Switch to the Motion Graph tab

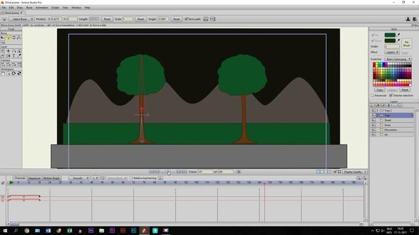51,178
